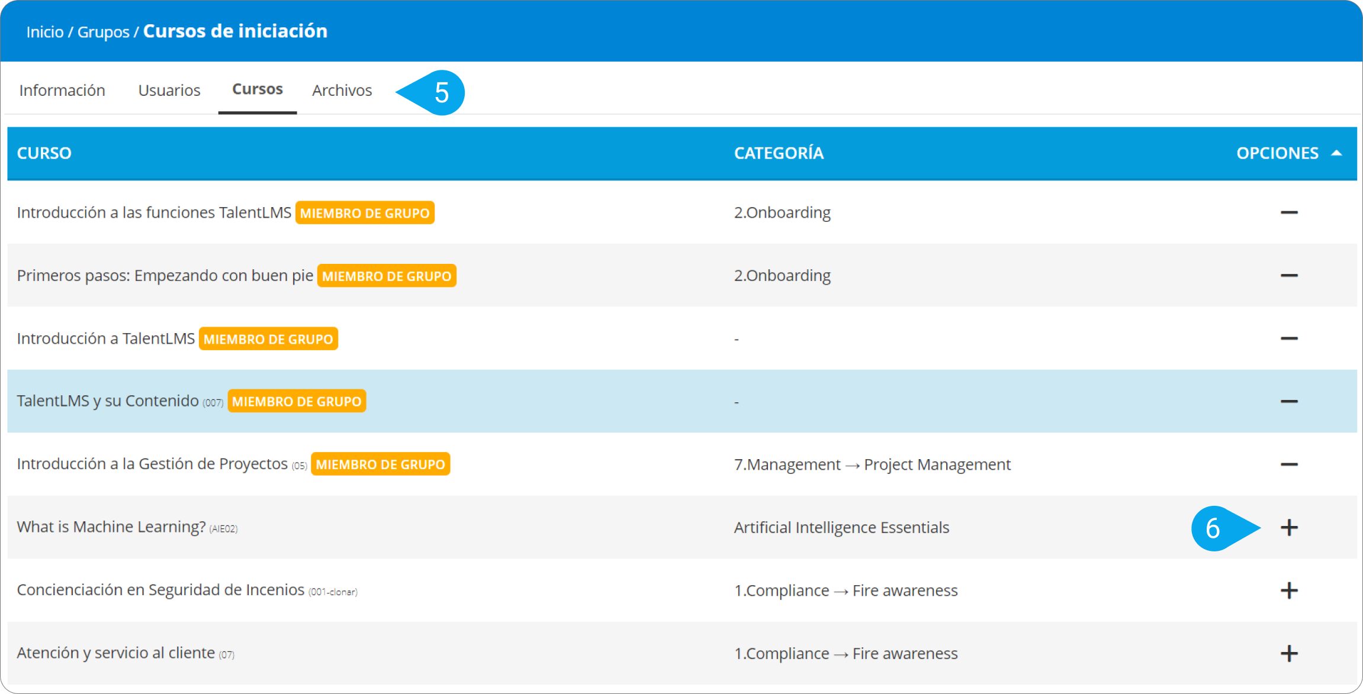Open What is Machine Learning? course

tap(111, 527)
